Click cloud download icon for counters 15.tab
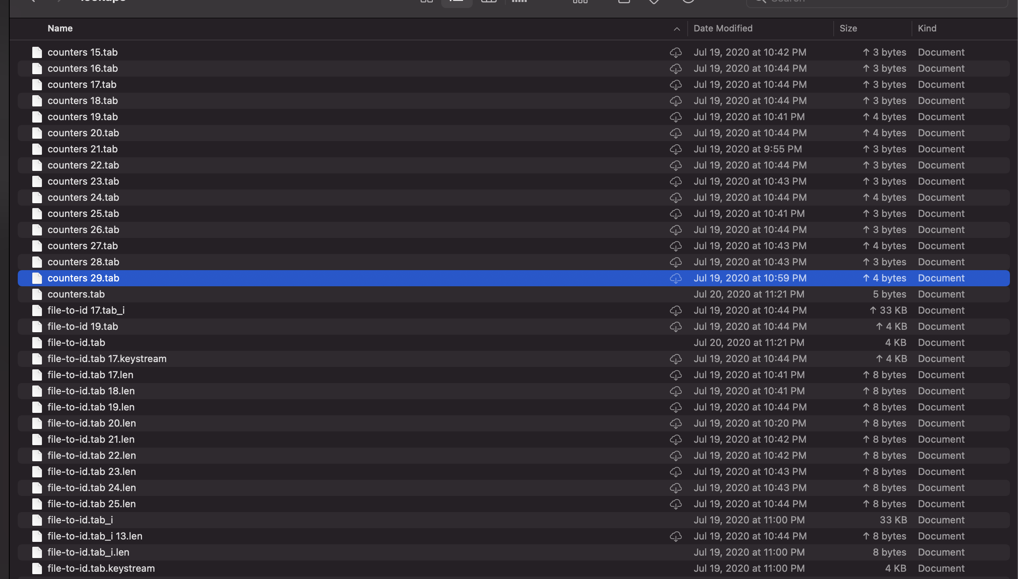 [x=676, y=52]
